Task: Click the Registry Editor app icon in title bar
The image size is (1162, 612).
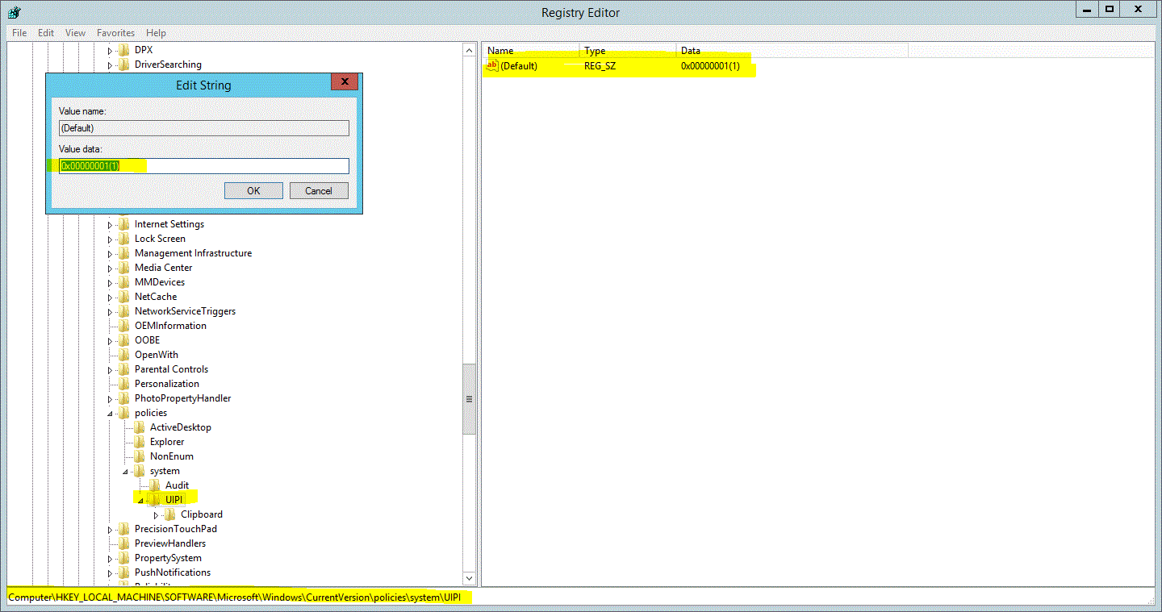Action: pos(14,11)
